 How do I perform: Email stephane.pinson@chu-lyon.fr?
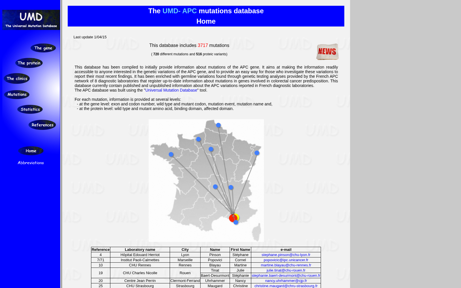pyautogui.click(x=286, y=255)
